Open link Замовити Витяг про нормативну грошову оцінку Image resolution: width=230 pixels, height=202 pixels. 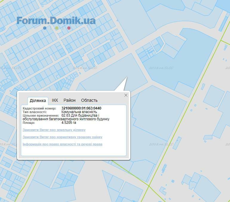pyautogui.click(x=62, y=137)
